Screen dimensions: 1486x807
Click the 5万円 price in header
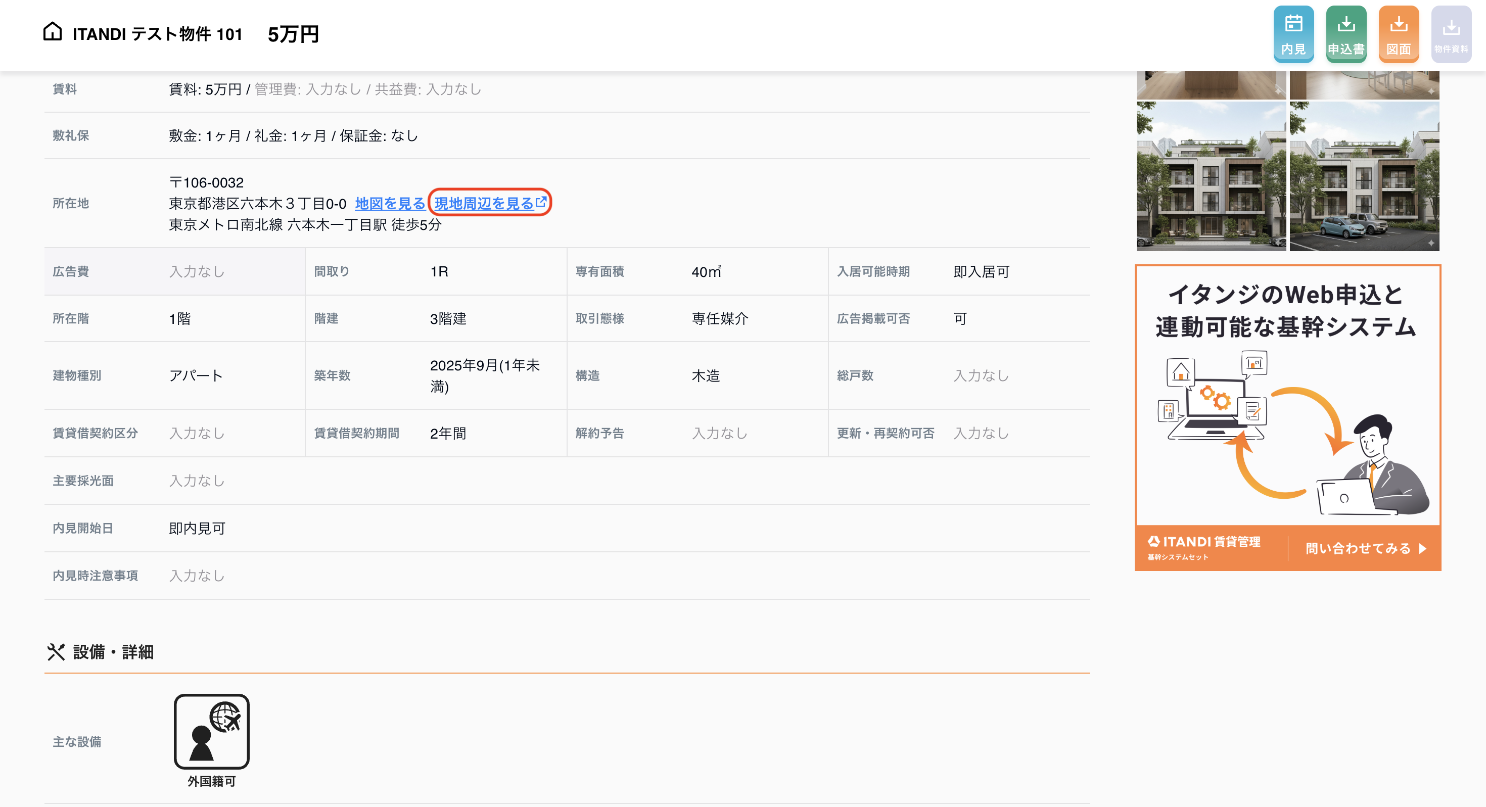click(293, 34)
